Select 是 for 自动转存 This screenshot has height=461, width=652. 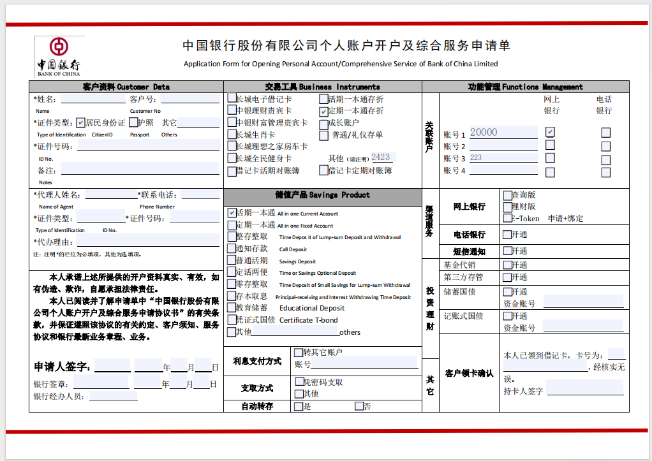(299, 406)
